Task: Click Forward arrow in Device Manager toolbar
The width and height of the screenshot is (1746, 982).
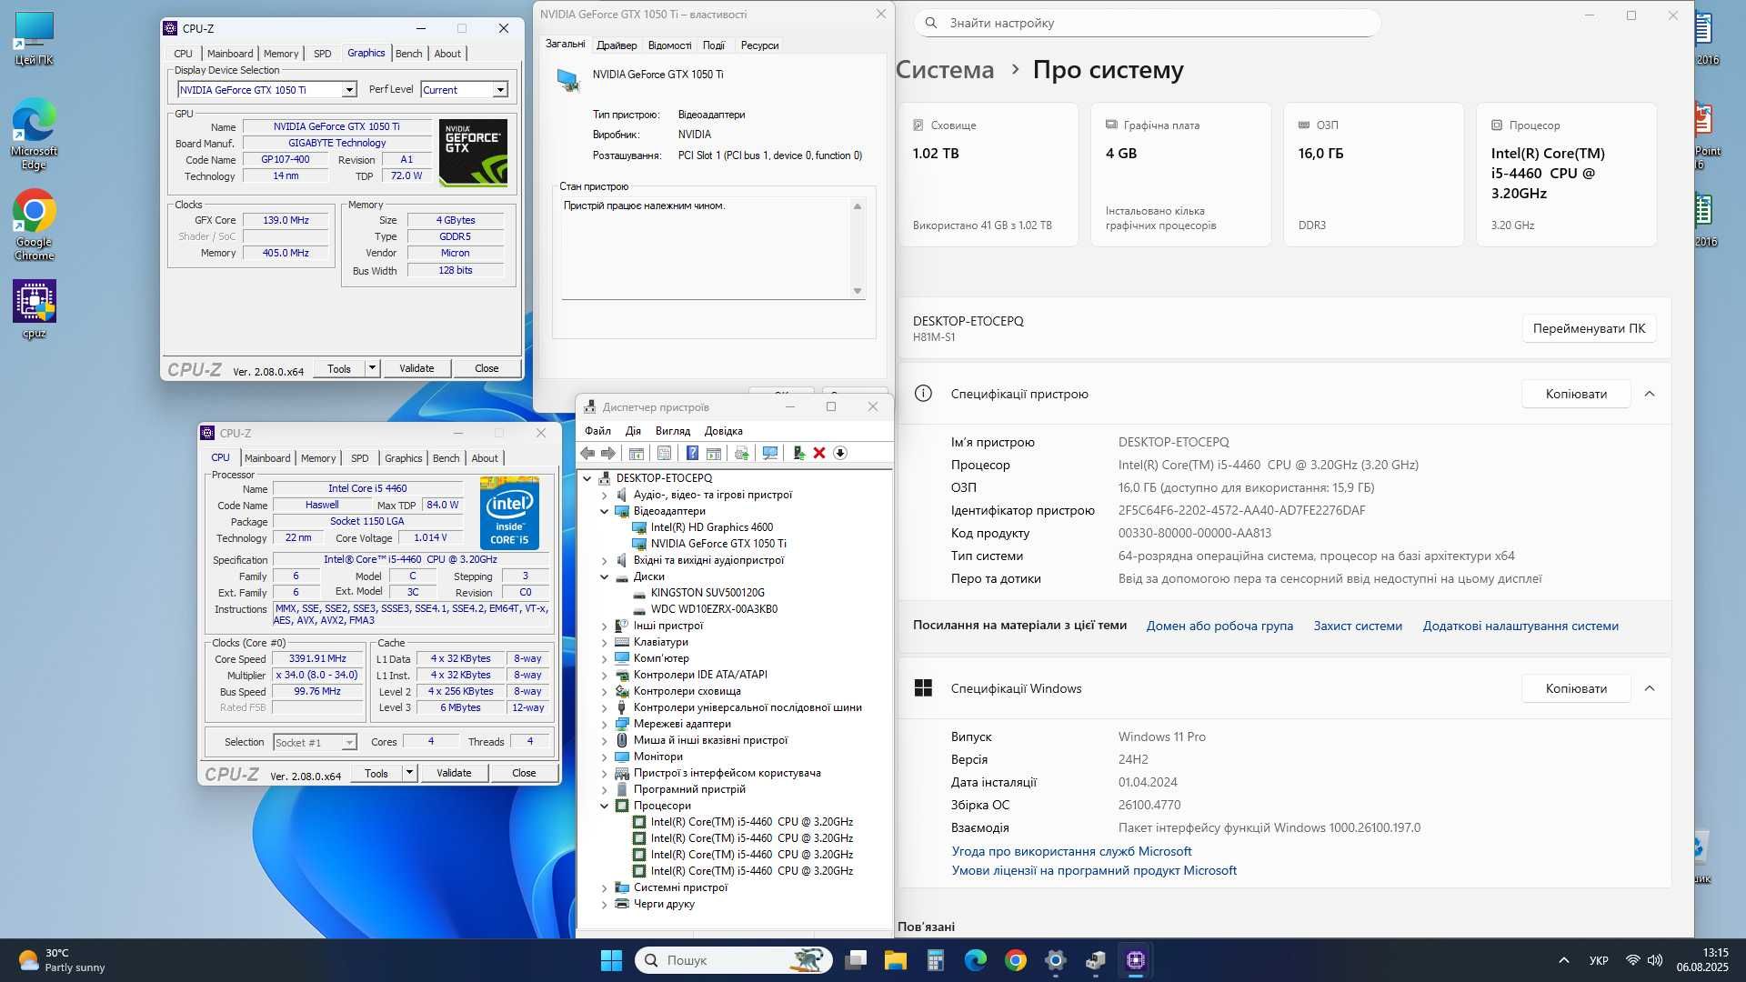Action: pos(608,453)
